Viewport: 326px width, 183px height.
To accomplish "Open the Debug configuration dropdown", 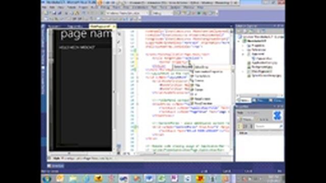I will pyautogui.click(x=162, y=13).
